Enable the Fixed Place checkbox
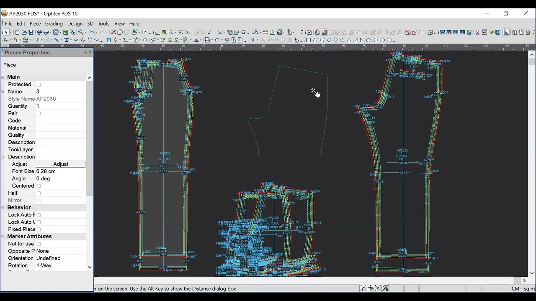The width and height of the screenshot is (536, 301). (39, 230)
